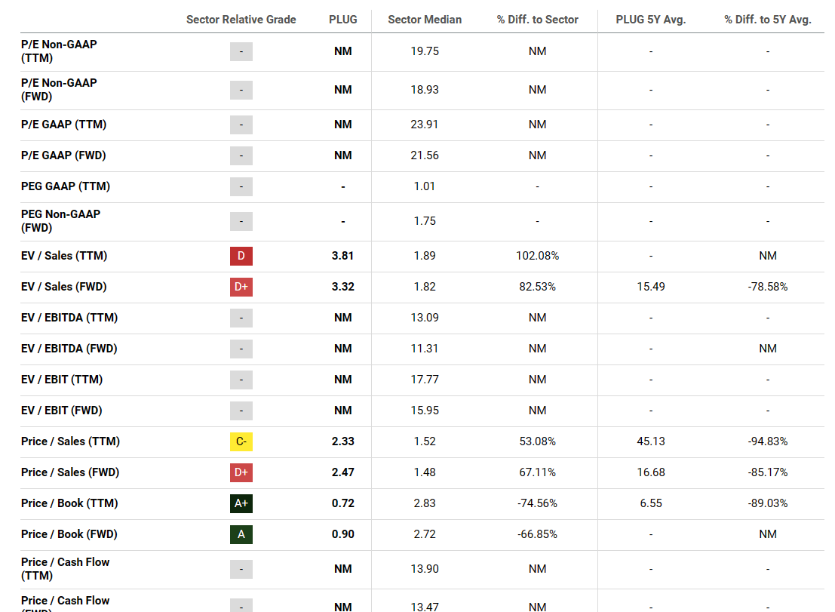Click the green A grade for Price / Book (FWD)
Screen dimensions: 835x612
tap(241, 534)
